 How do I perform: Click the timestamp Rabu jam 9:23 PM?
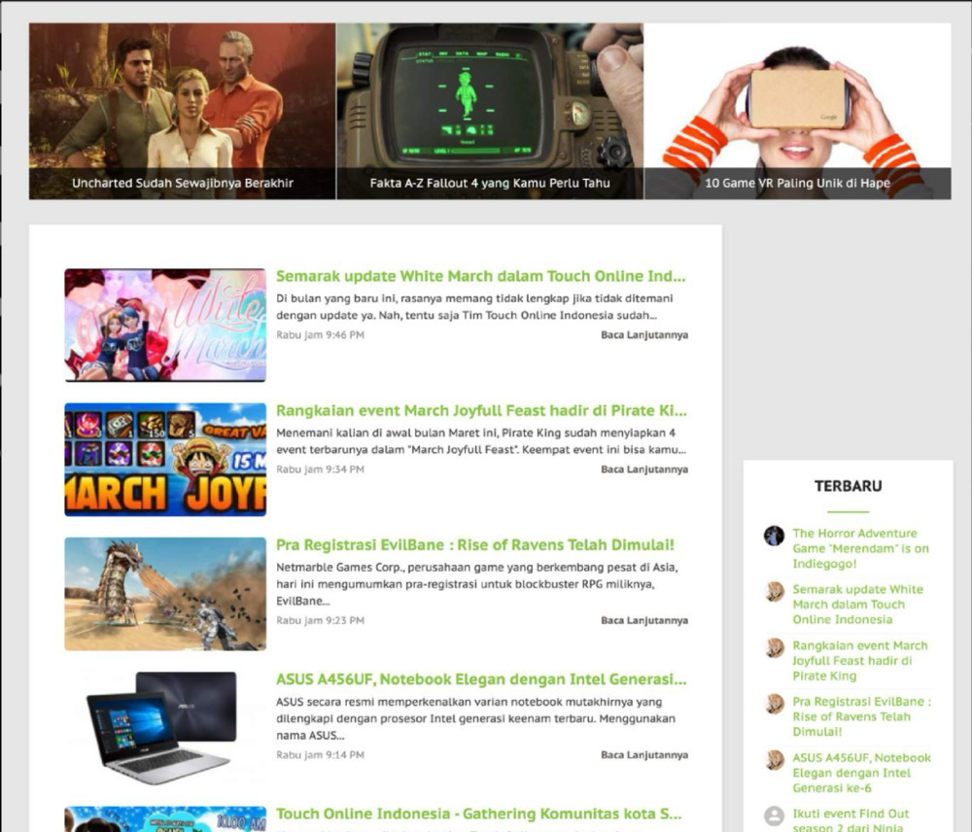[320, 620]
